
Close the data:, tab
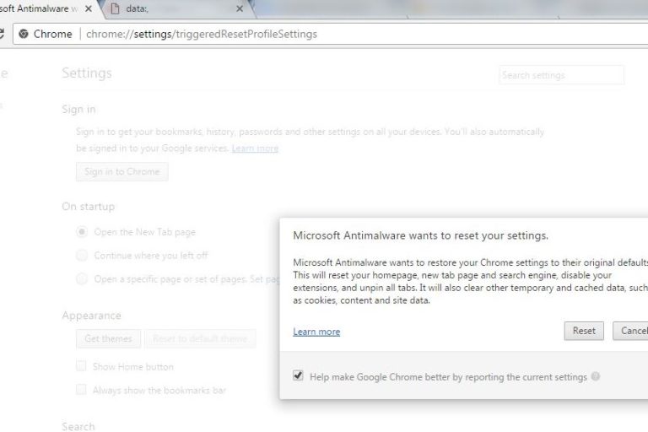click(240, 9)
